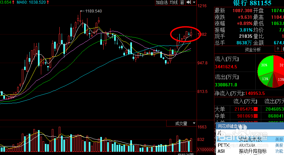
Task: Click the 银行 881155 sector title
Action: click(252, 3)
